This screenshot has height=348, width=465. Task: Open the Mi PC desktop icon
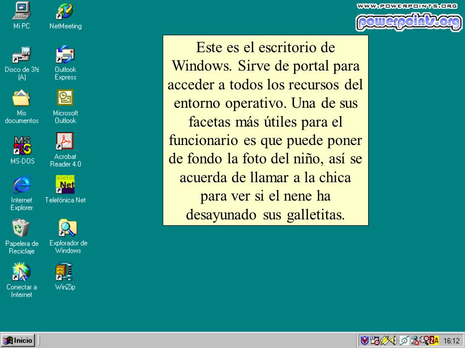[x=22, y=15]
